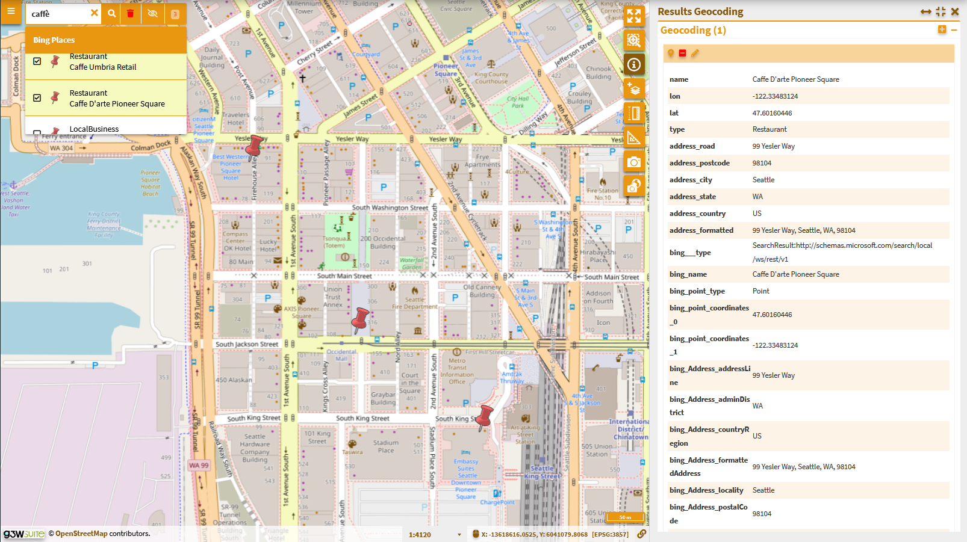Image resolution: width=967 pixels, height=542 pixels.
Task: Expand the results panel width (double arrow)
Action: tap(926, 11)
